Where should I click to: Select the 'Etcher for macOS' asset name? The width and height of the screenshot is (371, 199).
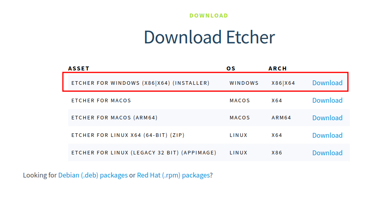[101, 101]
